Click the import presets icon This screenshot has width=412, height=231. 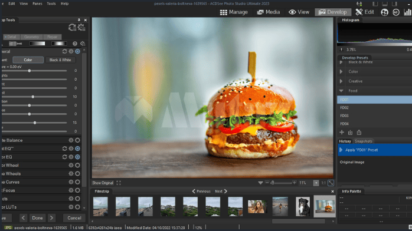350,133
